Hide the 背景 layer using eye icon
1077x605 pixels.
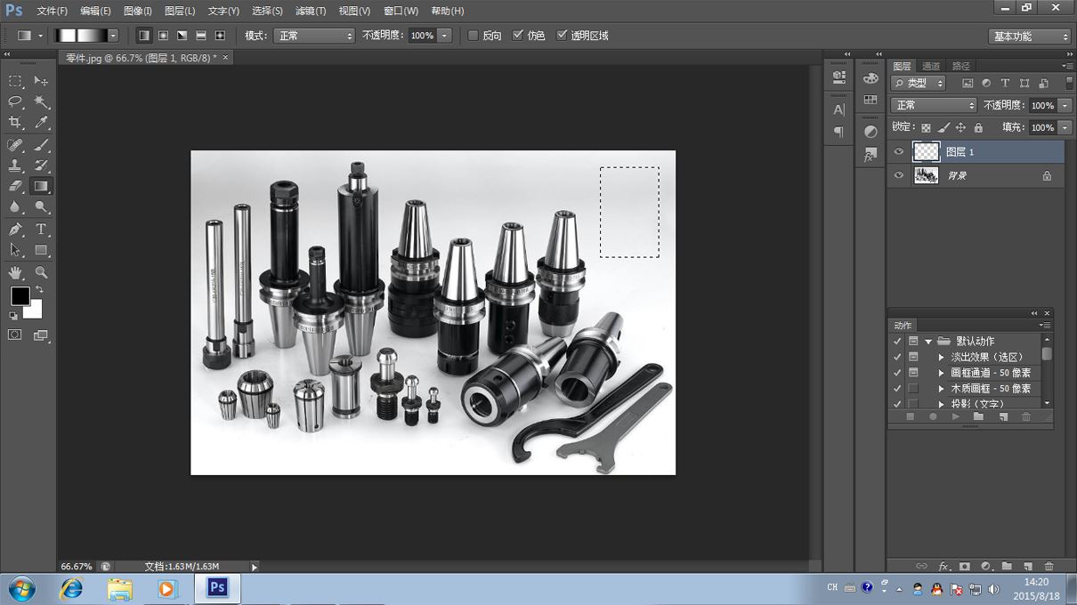point(898,175)
